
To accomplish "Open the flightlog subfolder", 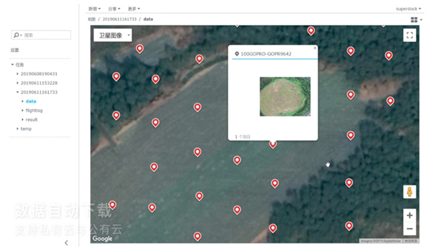I will tap(34, 110).
